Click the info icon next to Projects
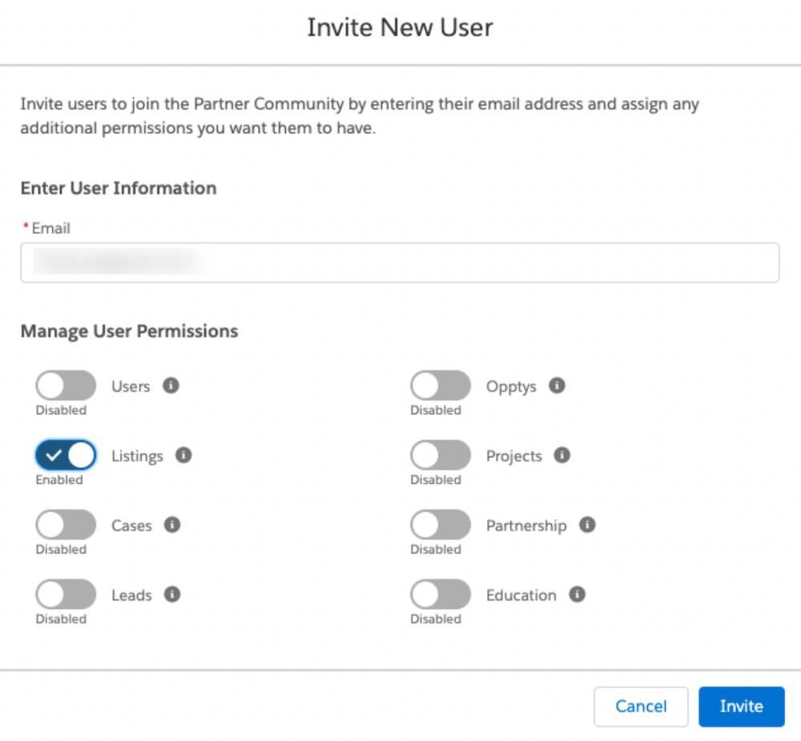This screenshot has width=801, height=741. pos(562,456)
